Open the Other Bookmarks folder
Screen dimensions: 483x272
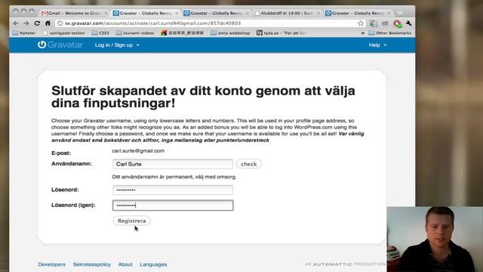pos(390,32)
